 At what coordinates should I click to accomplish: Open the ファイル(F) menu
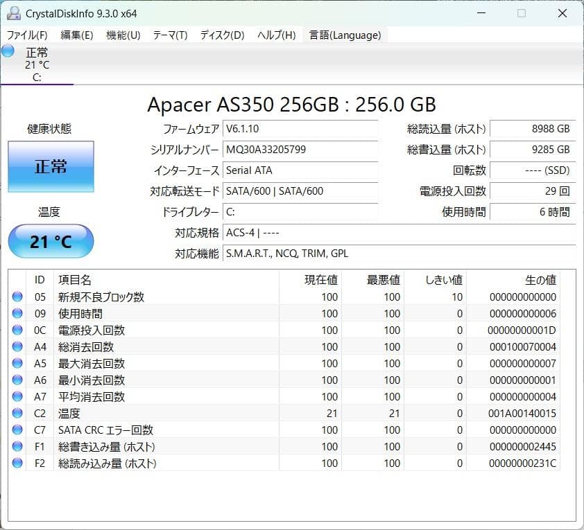point(27,35)
